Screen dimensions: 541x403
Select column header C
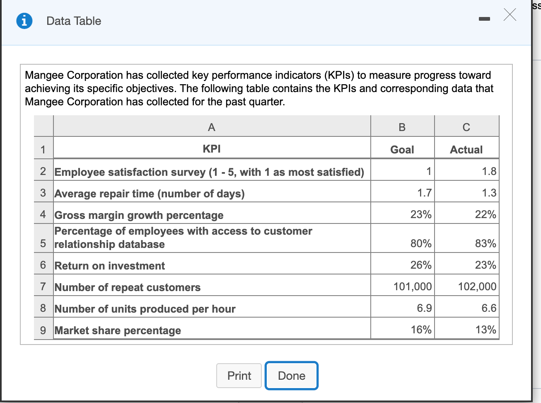pos(466,127)
